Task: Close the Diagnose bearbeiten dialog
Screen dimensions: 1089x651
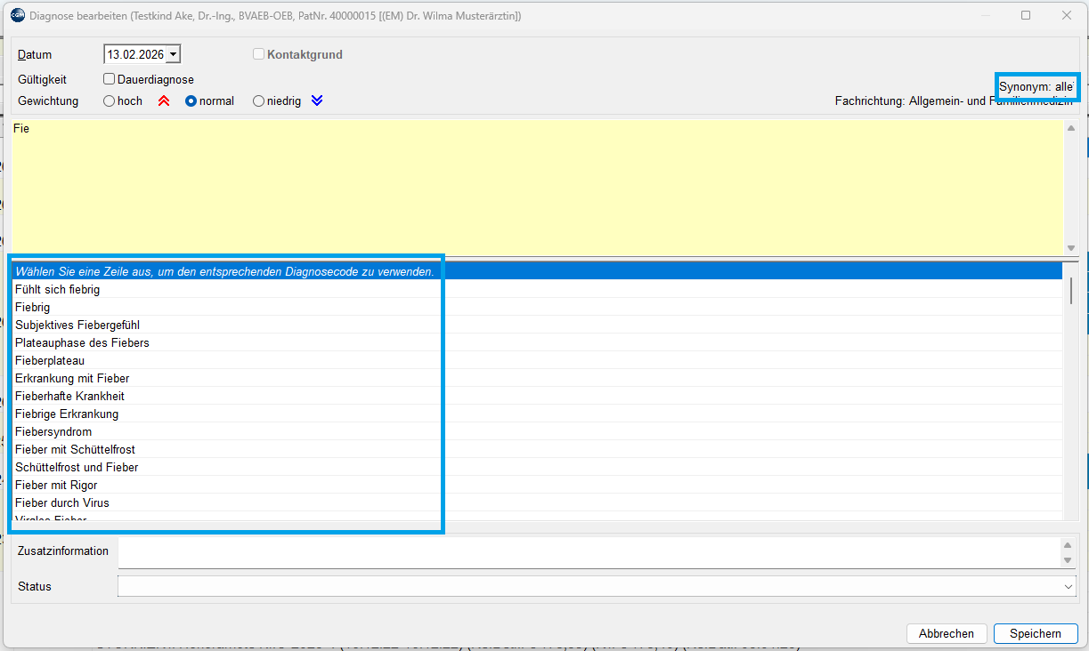Action: (1067, 15)
